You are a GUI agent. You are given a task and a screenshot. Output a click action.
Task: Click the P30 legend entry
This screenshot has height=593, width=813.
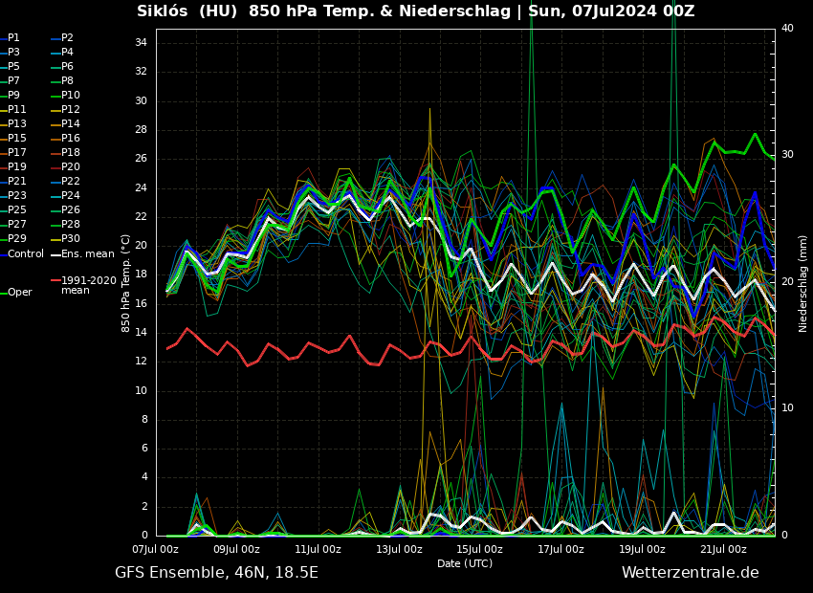point(70,239)
